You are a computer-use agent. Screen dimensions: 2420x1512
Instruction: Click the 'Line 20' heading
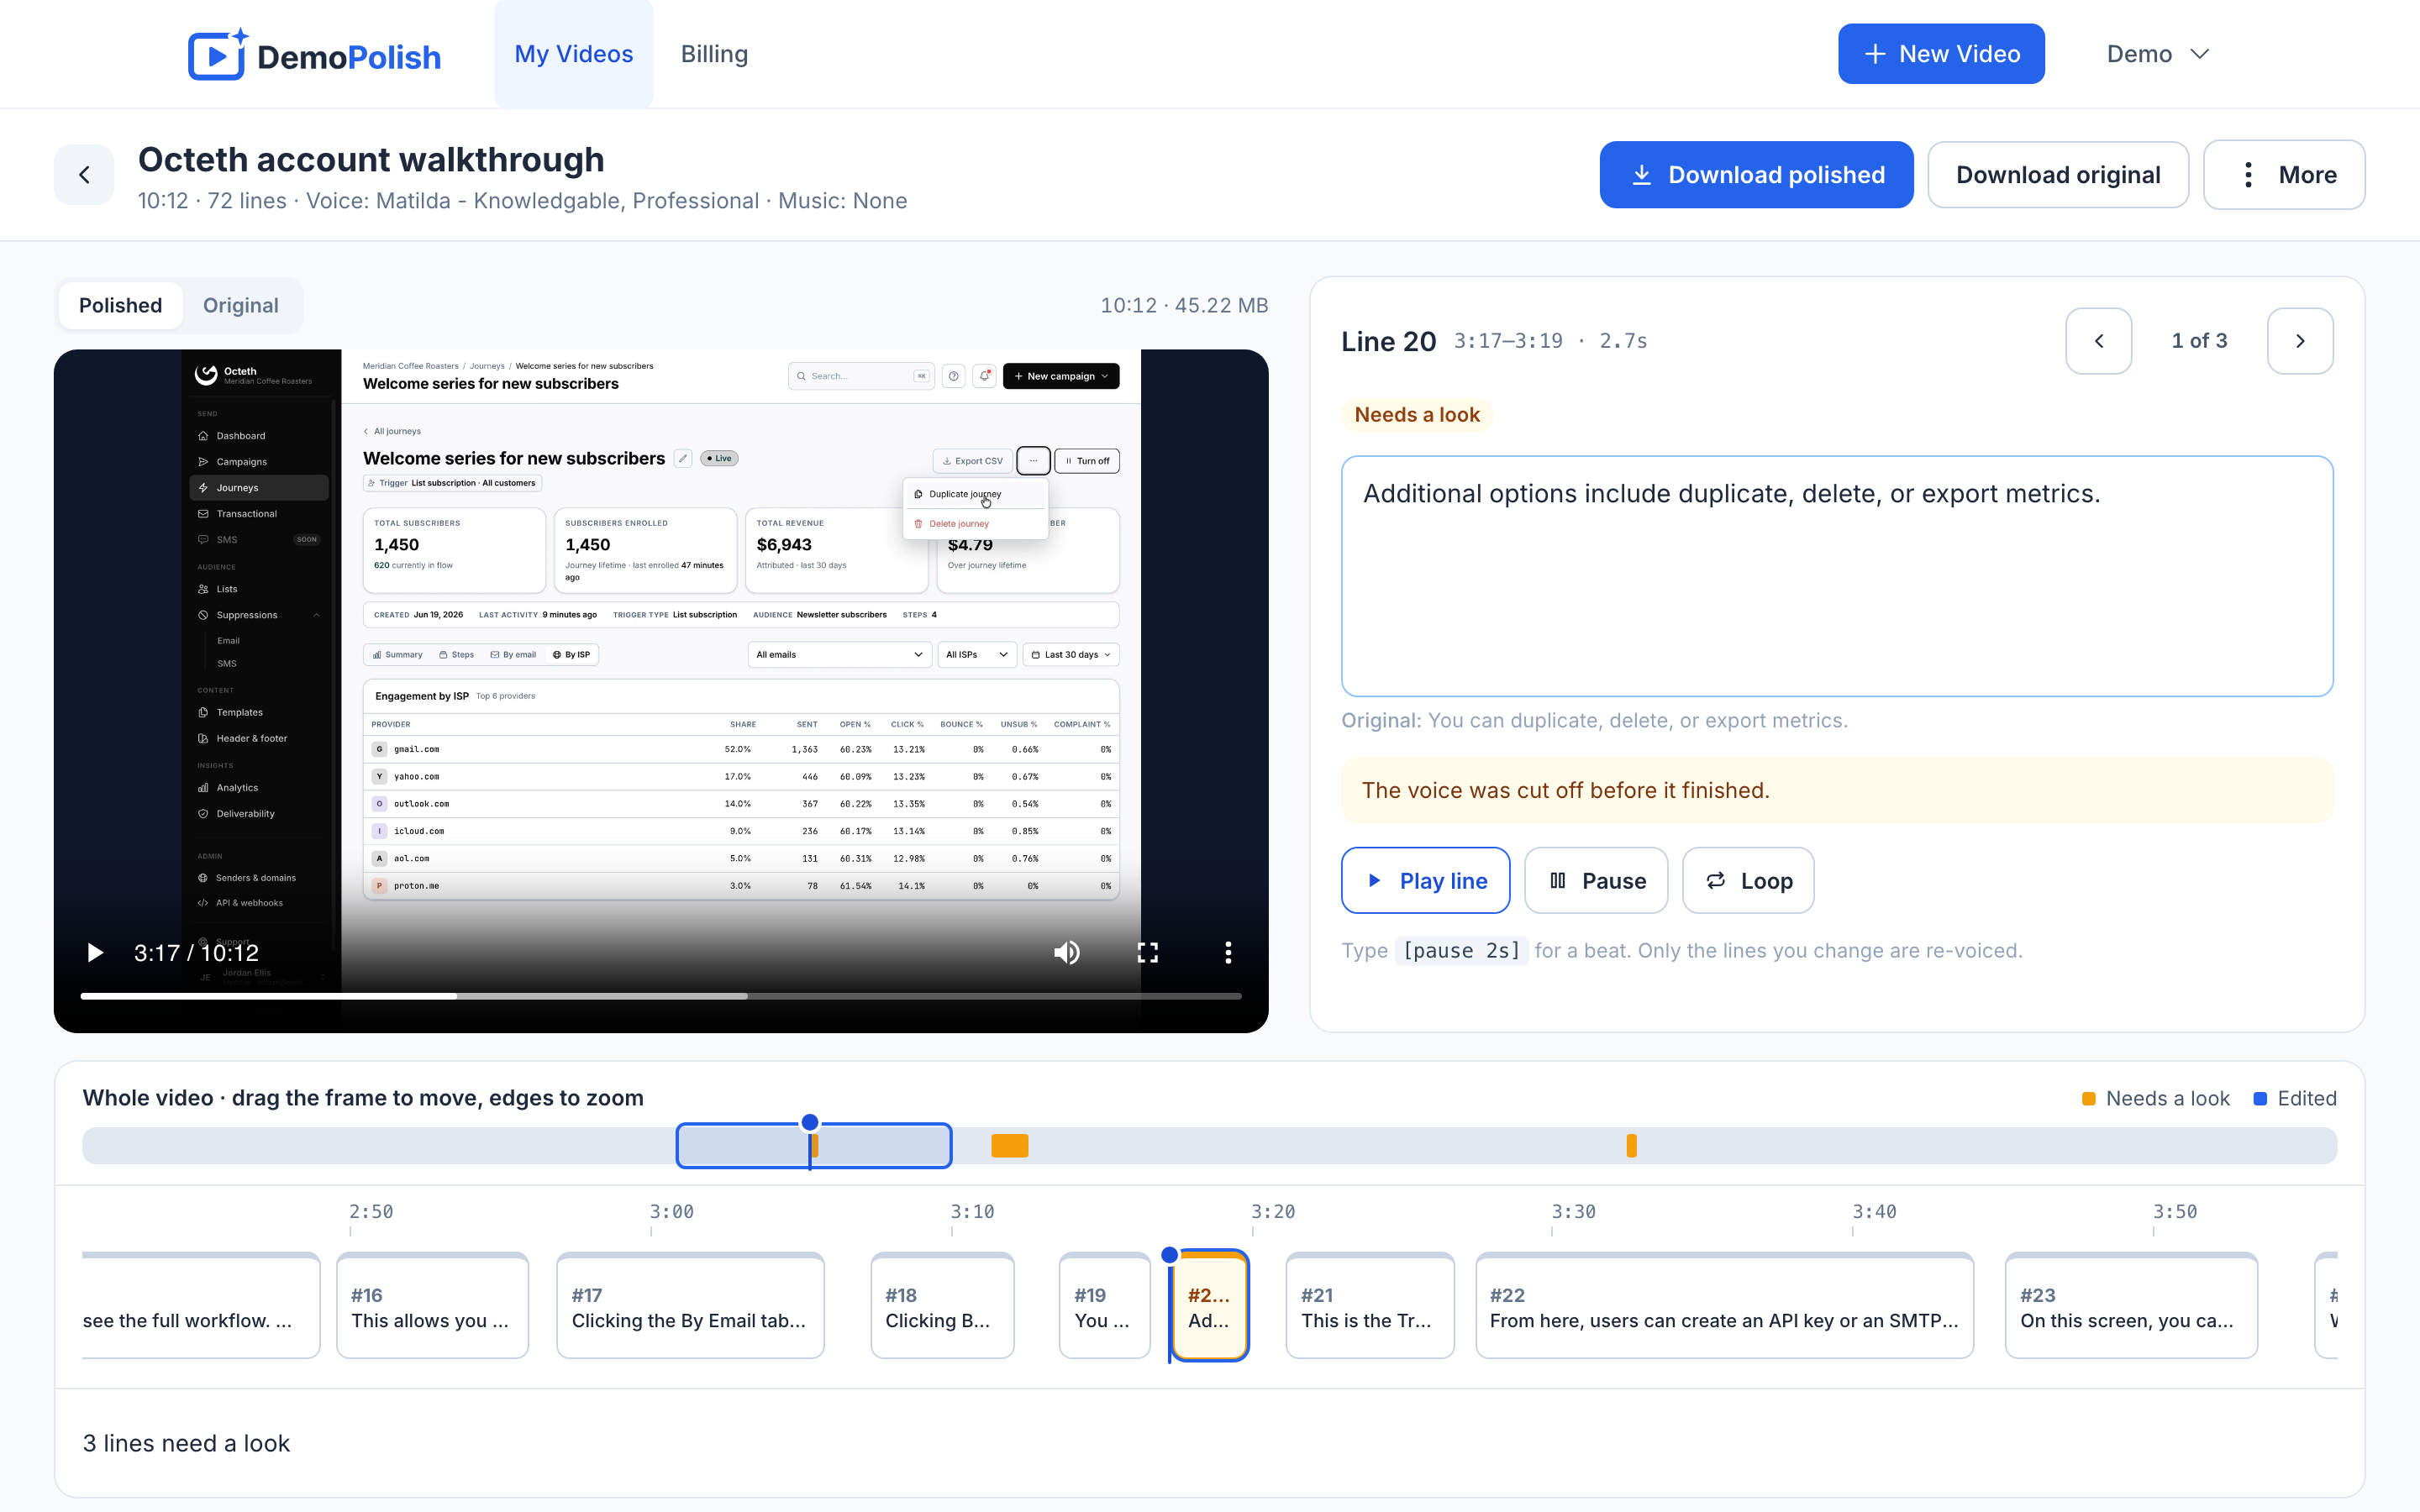click(1388, 341)
